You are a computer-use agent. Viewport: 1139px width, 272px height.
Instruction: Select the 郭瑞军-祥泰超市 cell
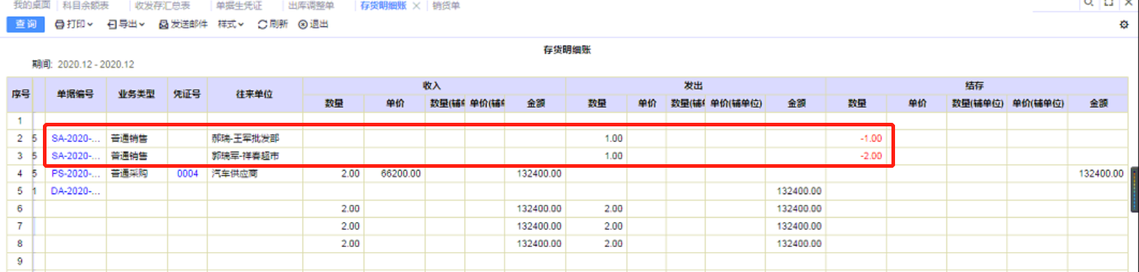pos(255,156)
